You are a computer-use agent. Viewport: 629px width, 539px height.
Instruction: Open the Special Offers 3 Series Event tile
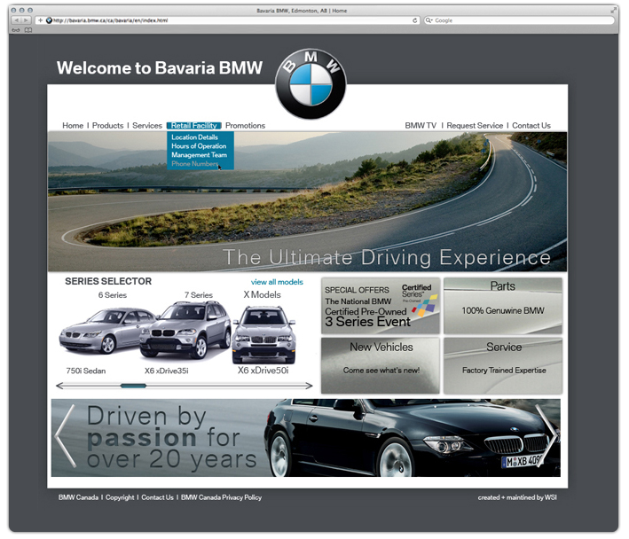click(381, 306)
